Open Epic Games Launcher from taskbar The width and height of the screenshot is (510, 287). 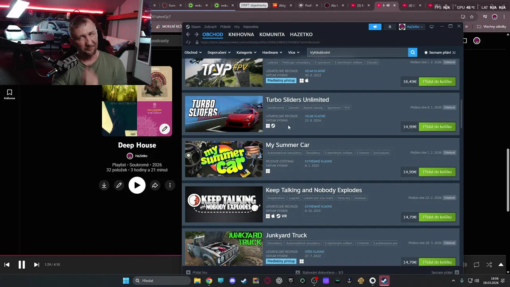point(291,281)
